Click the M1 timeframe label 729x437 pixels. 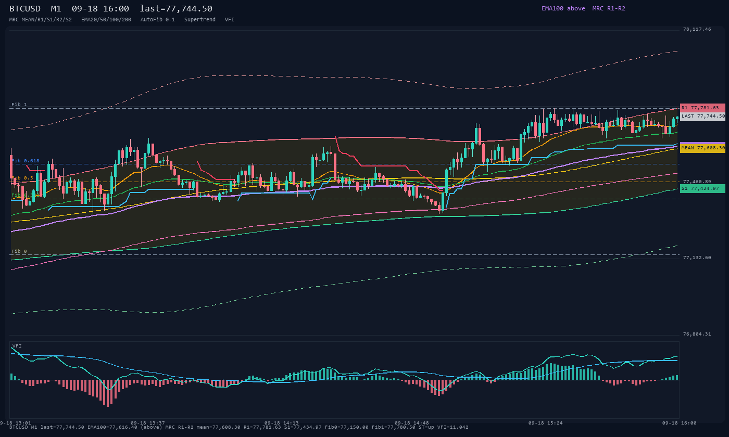click(x=56, y=9)
